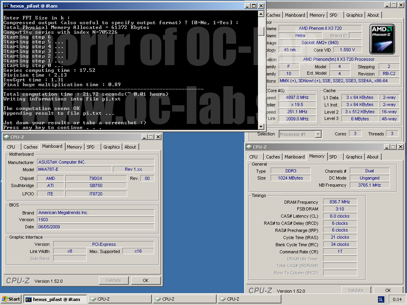This screenshot has width=407, height=305.
Task: Click the LPCIO value IT8720
Action: click(96, 194)
